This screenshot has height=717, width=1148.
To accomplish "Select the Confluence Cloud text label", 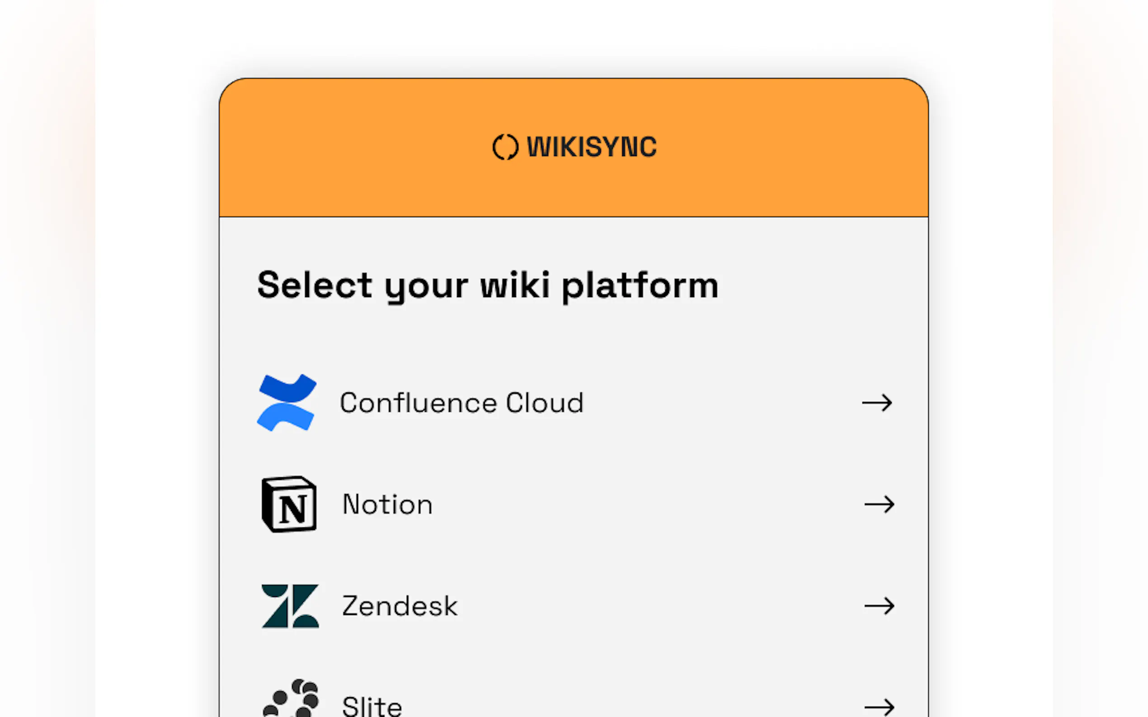I will (461, 403).
